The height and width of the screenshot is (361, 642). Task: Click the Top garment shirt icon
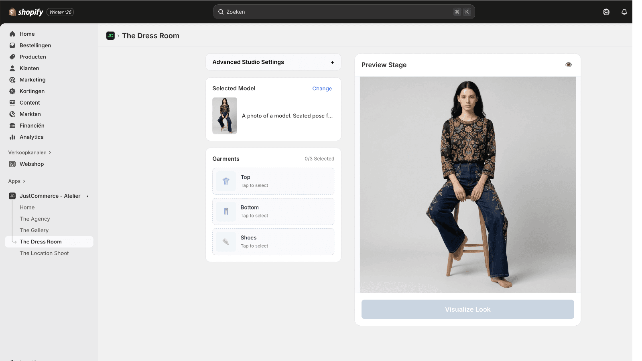click(x=226, y=181)
